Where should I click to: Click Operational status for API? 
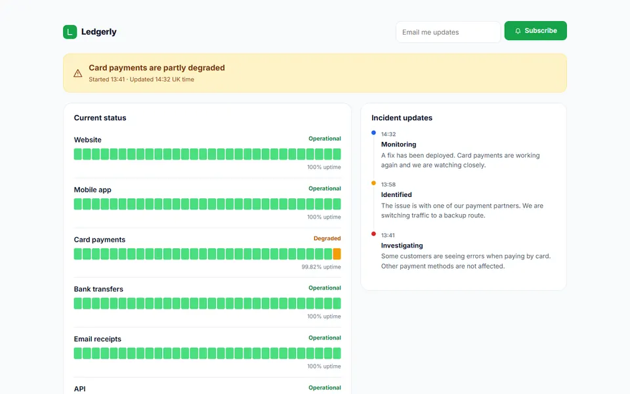click(x=325, y=387)
